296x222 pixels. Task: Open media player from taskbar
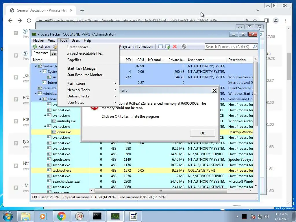click(x=43, y=216)
